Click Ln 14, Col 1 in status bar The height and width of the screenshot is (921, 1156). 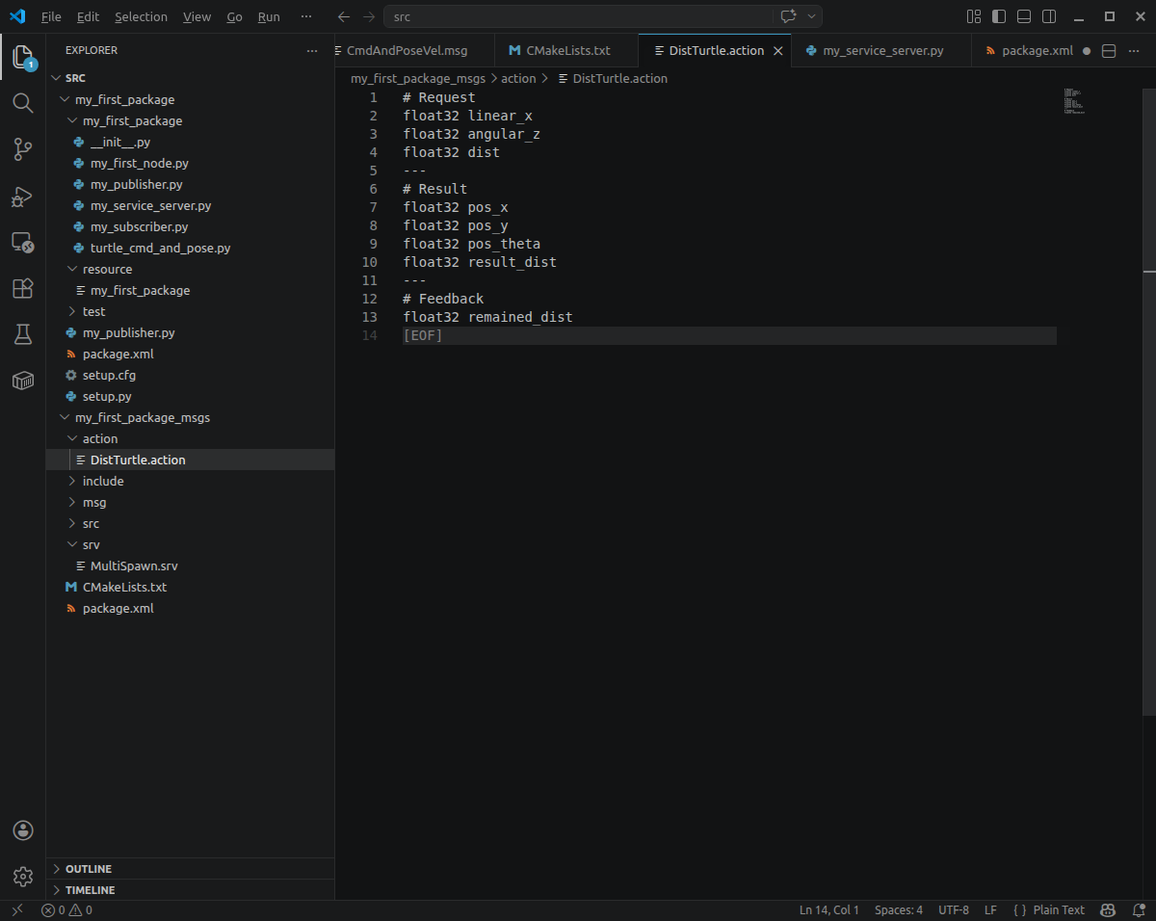tap(828, 909)
